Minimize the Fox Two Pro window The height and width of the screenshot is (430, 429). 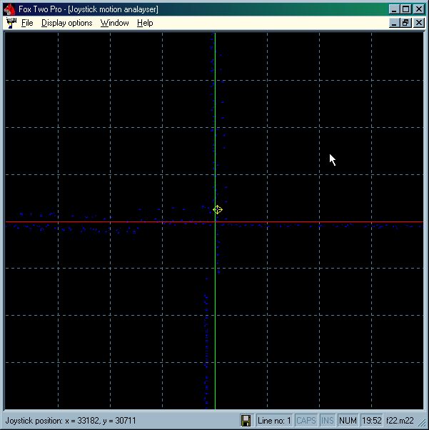(394, 9)
